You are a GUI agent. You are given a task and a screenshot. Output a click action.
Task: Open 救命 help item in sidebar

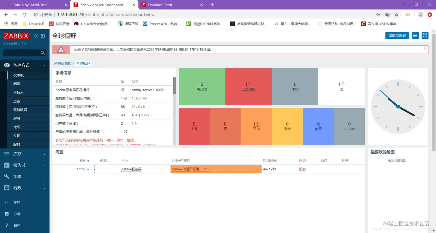17,226
